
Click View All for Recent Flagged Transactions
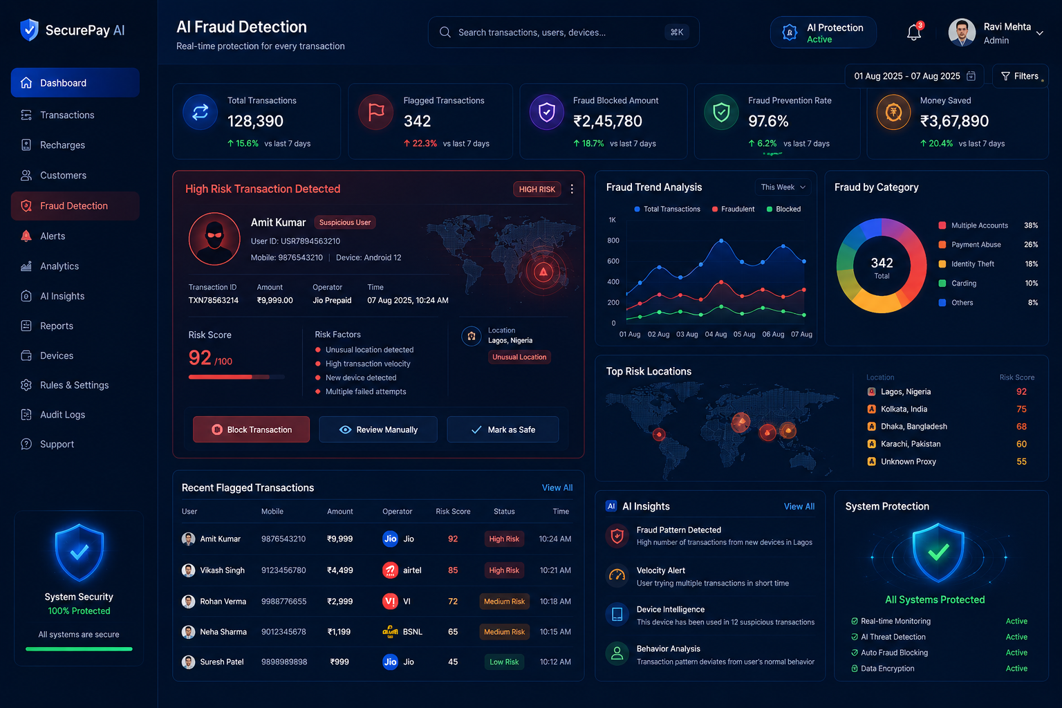pos(557,487)
